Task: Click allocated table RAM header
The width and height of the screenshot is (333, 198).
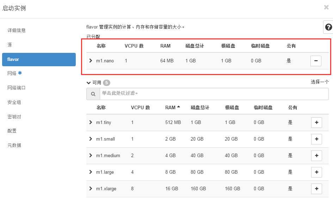Action: (x=165, y=46)
